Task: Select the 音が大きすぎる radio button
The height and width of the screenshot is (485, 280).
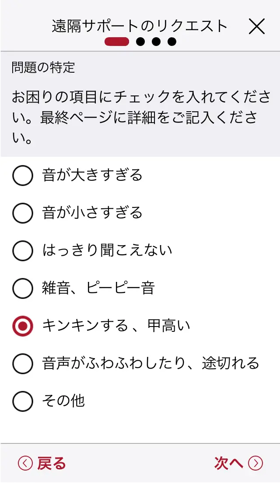Action: coord(23,176)
